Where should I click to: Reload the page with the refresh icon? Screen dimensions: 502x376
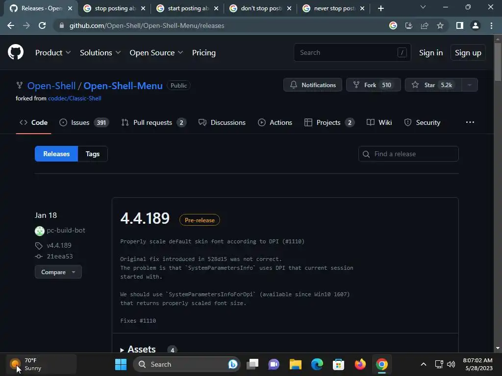(42, 25)
